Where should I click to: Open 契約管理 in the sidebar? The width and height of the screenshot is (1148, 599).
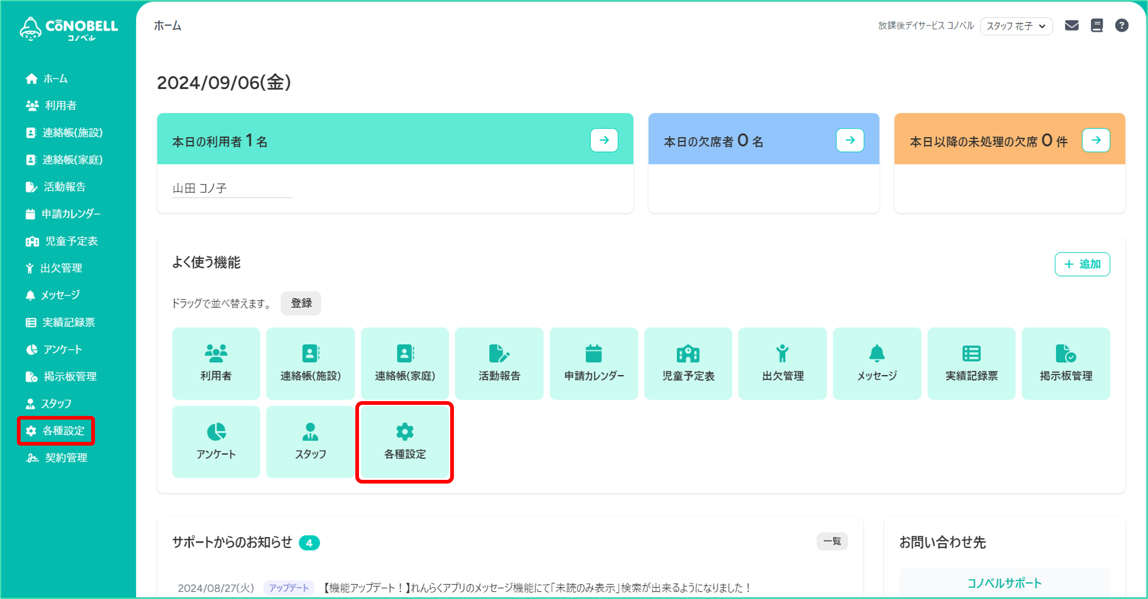point(57,457)
